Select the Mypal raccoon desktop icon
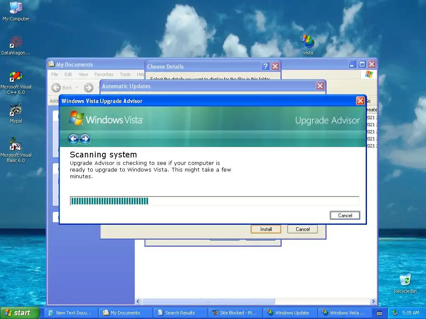426x319 pixels. (x=16, y=113)
